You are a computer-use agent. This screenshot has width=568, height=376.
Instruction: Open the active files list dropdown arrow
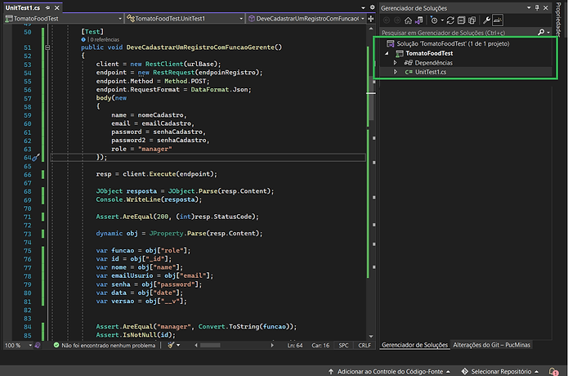(363, 7)
